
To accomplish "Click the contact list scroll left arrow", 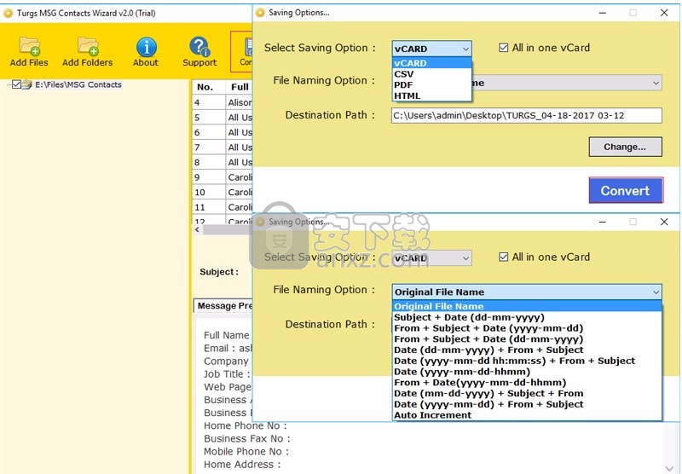I will (198, 229).
